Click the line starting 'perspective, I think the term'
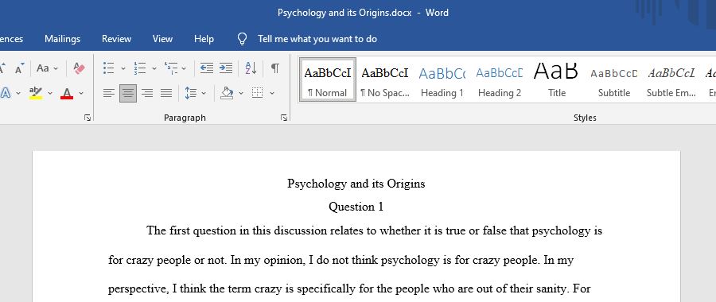716x302 pixels. point(349,289)
